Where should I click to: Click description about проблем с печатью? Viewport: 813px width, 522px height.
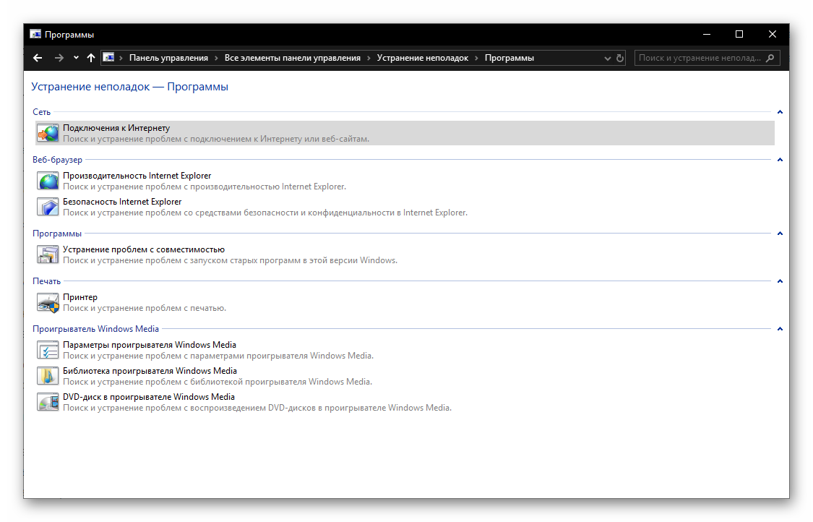click(x=145, y=308)
